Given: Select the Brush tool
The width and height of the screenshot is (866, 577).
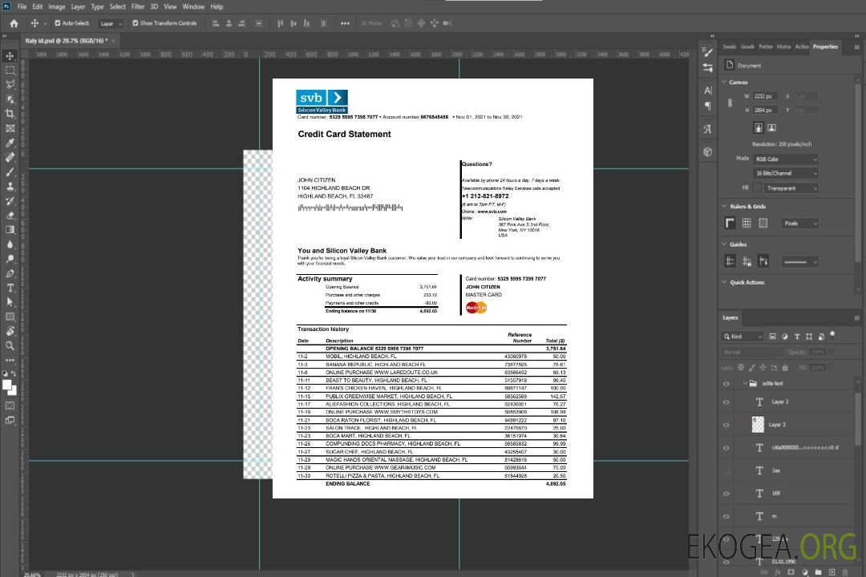Looking at the screenshot, I should (10, 171).
